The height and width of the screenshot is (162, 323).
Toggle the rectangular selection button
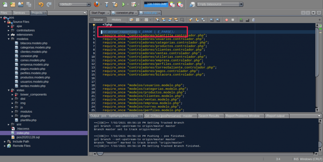point(182,20)
